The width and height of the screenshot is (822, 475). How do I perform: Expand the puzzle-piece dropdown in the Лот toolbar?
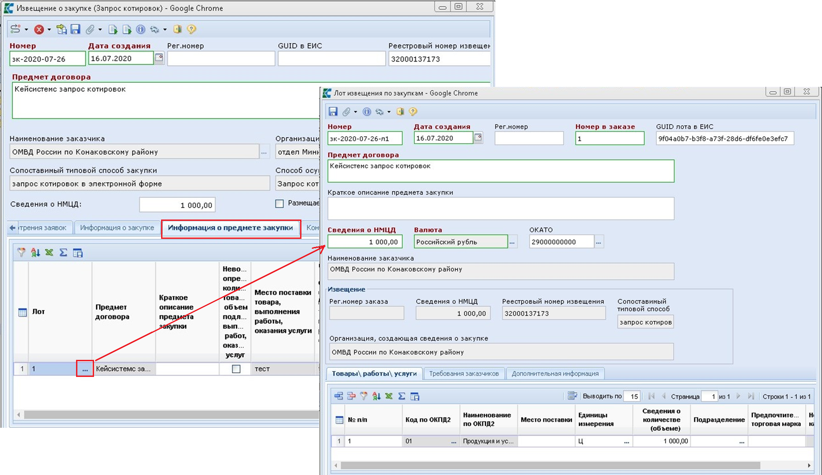(389, 112)
